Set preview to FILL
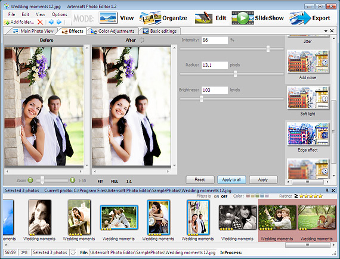The height and width of the screenshot is (259, 340). [x=115, y=182]
